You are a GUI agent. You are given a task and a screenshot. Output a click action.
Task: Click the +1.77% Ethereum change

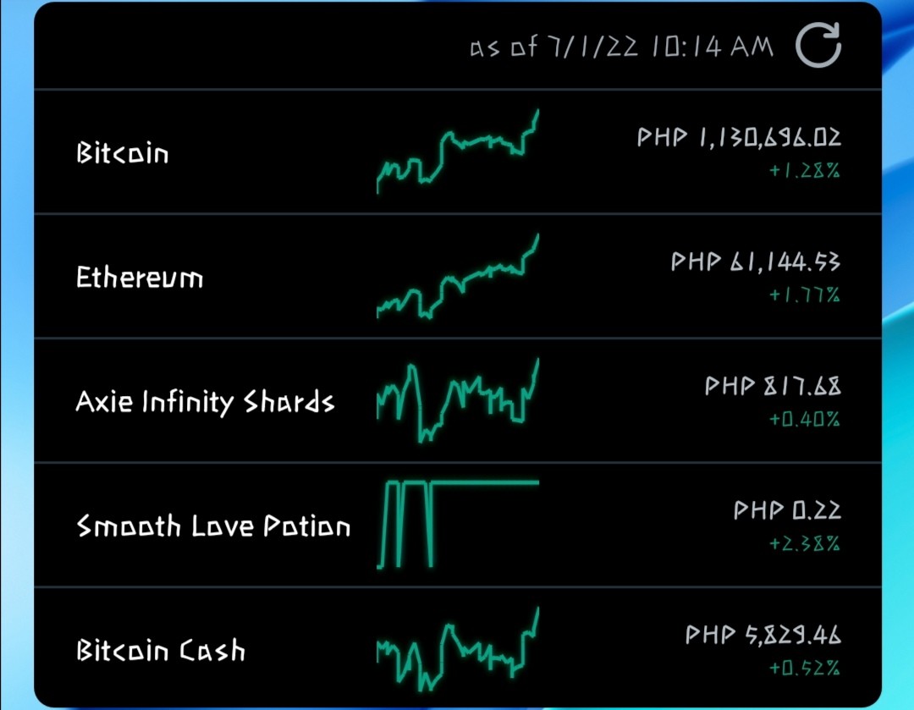pyautogui.click(x=805, y=295)
